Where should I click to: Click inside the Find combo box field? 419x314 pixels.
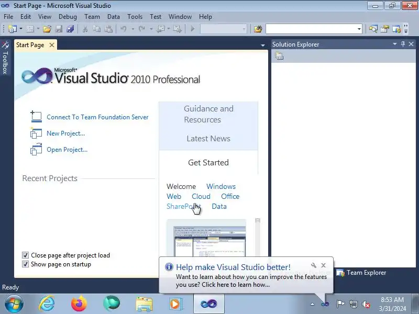coord(311,29)
